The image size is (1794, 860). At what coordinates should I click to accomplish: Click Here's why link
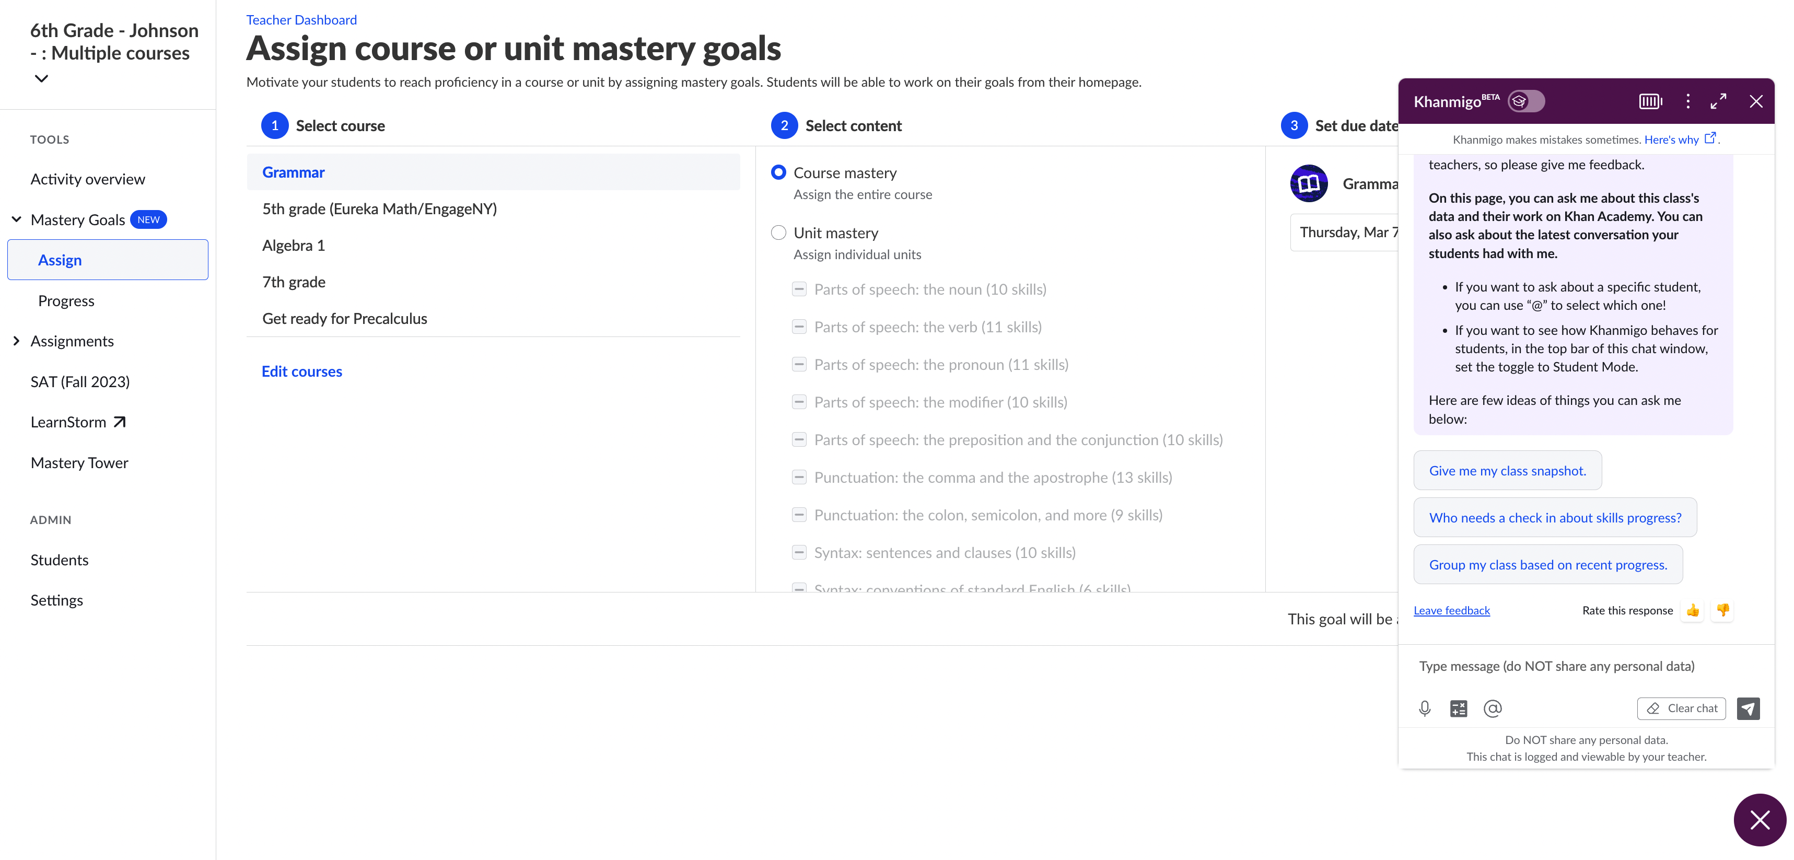pos(1671,140)
